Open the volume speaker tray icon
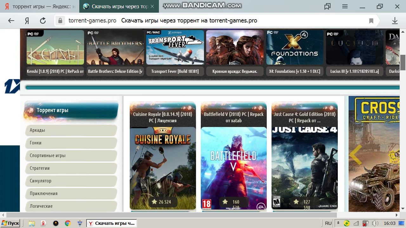 (x=375, y=223)
